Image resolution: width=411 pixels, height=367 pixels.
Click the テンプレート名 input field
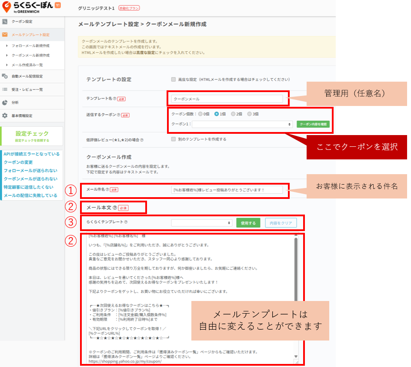coord(227,99)
